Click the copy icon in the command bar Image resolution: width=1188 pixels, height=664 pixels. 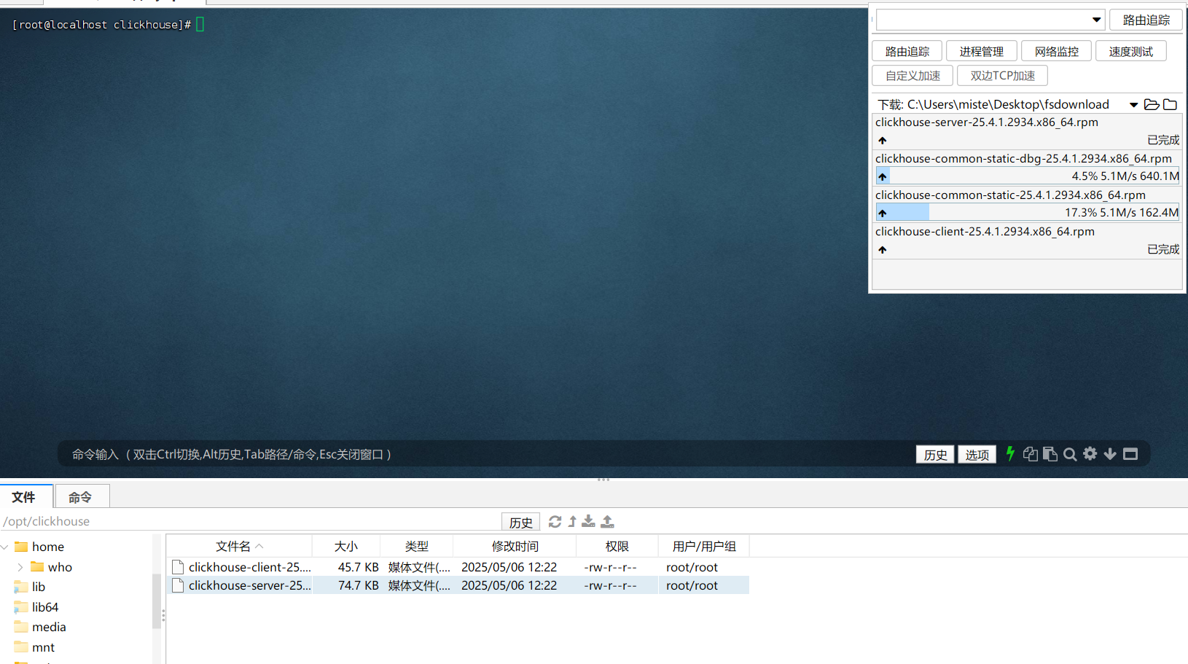[1030, 454]
